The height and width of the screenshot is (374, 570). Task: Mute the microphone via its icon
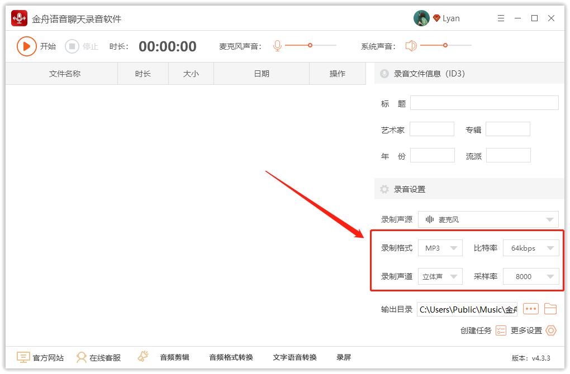pyautogui.click(x=277, y=46)
